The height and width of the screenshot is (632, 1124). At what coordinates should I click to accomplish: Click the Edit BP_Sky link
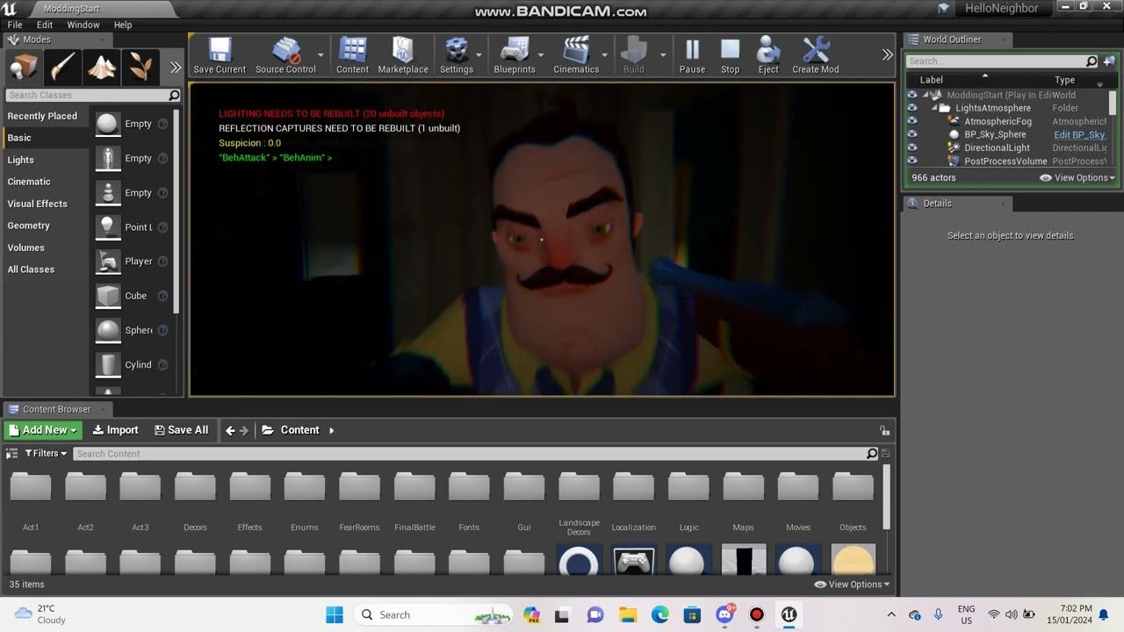[x=1079, y=134]
